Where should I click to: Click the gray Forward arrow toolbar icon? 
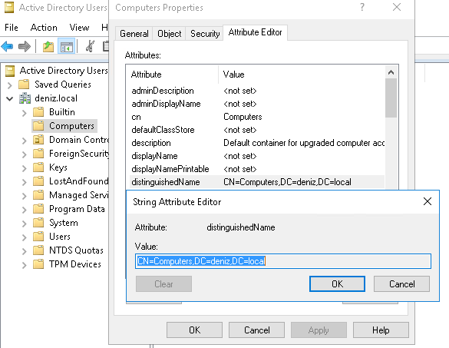click(x=24, y=46)
